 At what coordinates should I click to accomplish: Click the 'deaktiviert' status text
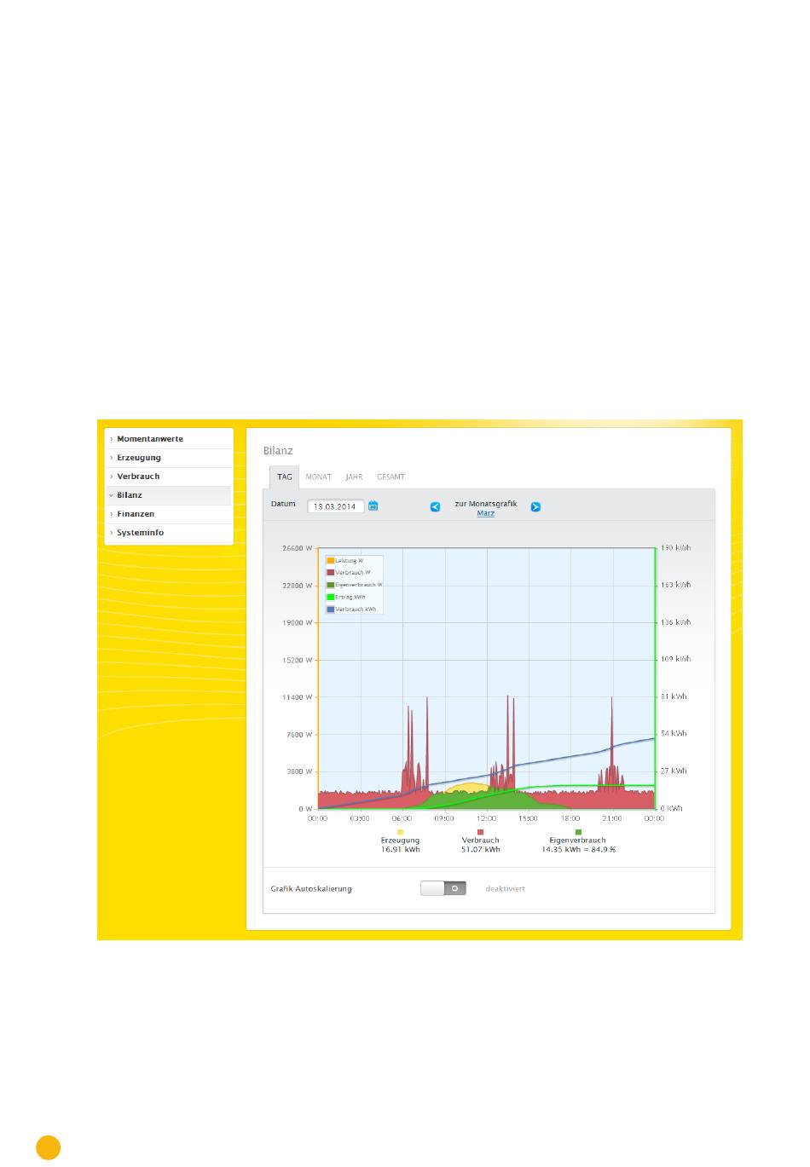pyautogui.click(x=506, y=889)
